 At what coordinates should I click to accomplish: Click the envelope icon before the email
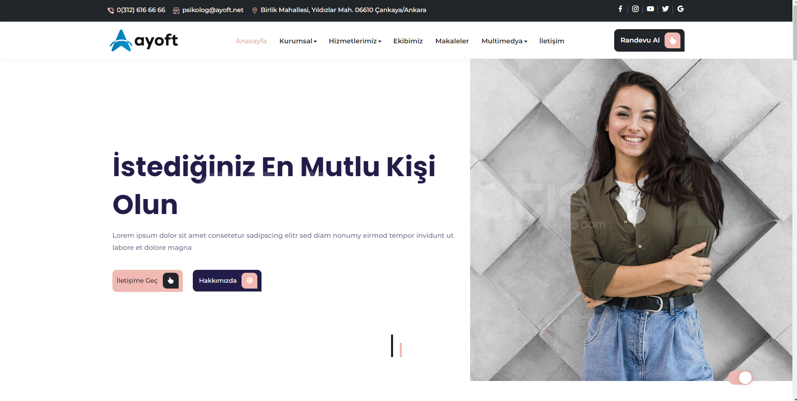(x=176, y=10)
